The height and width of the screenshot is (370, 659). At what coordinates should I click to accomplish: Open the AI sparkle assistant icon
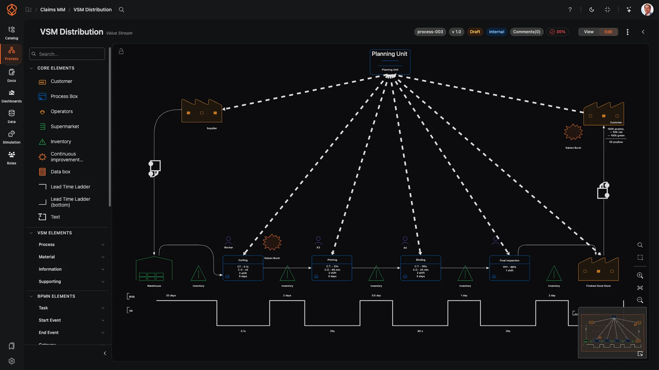pos(629,10)
